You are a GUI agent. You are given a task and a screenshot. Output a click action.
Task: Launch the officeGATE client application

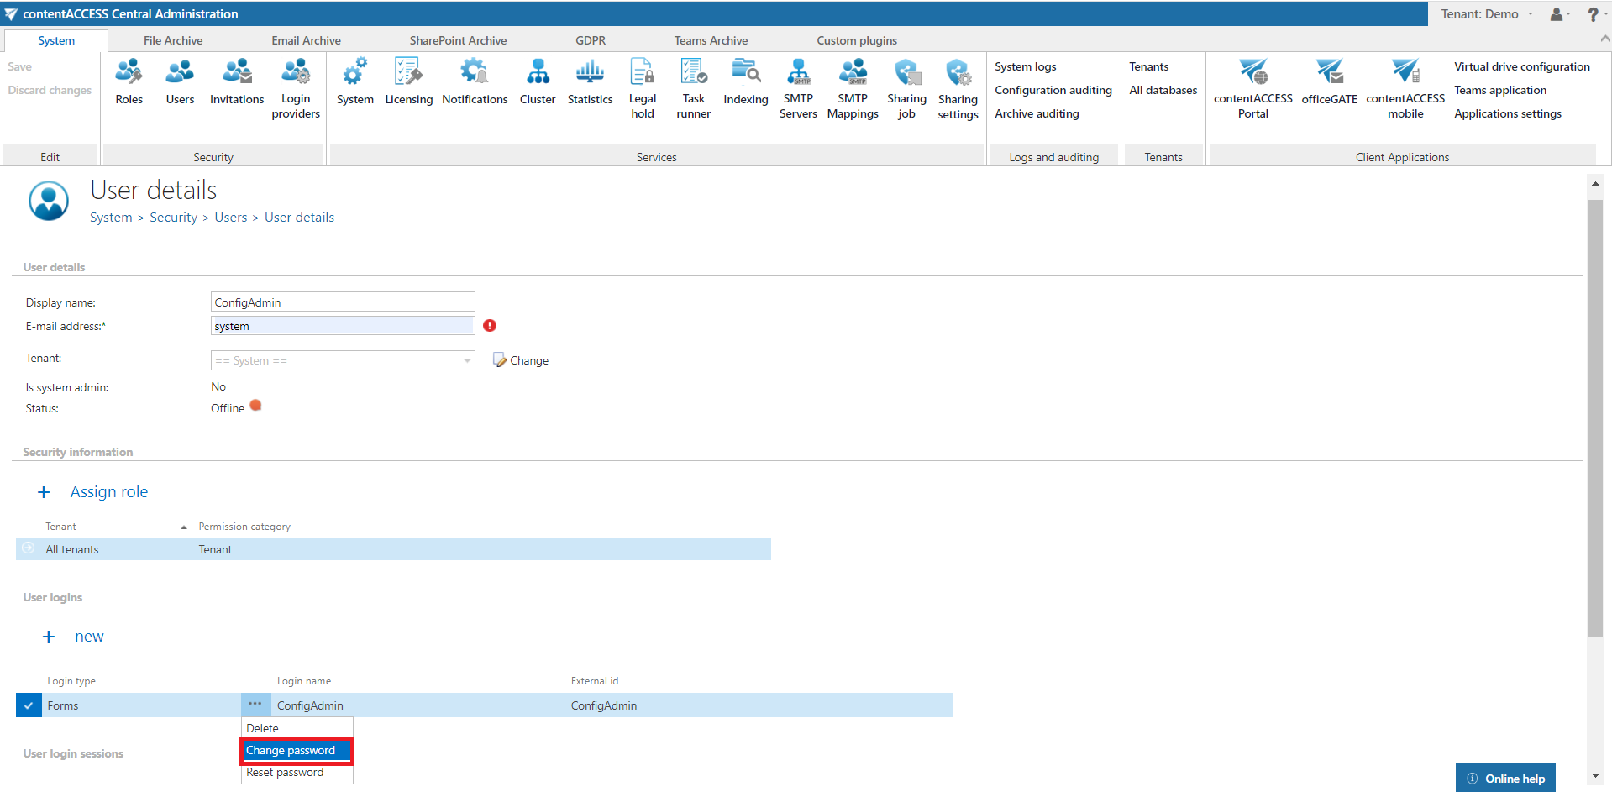point(1329,82)
